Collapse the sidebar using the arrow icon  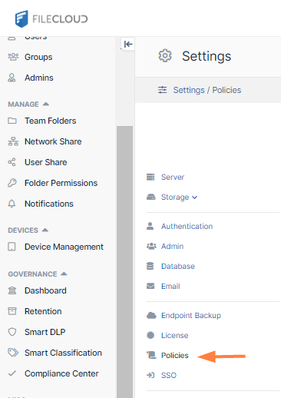click(128, 45)
